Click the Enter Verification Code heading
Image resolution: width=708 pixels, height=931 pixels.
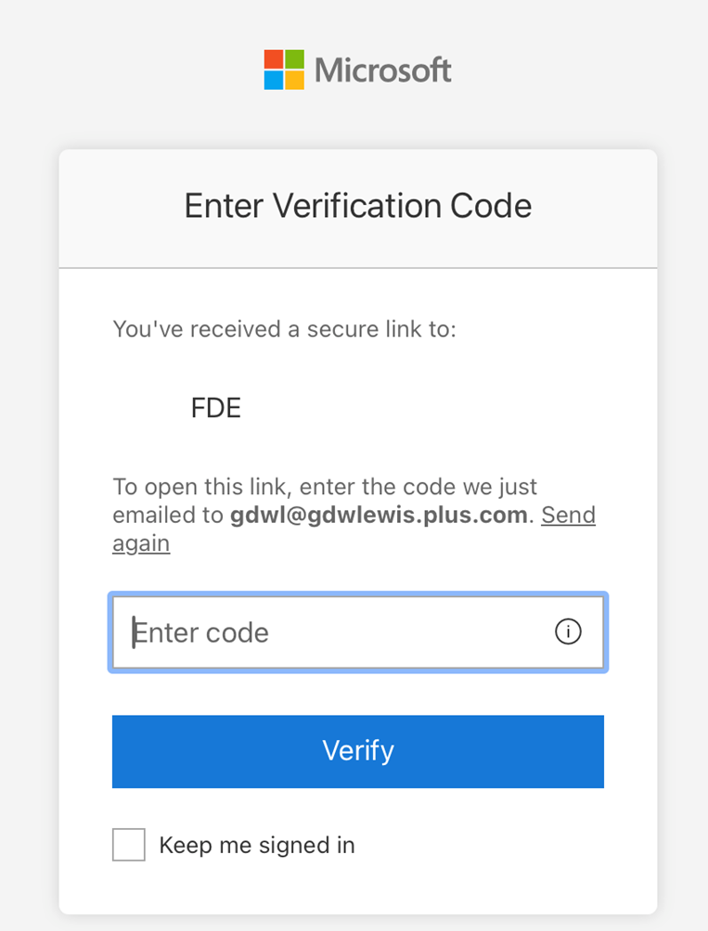pyautogui.click(x=358, y=206)
